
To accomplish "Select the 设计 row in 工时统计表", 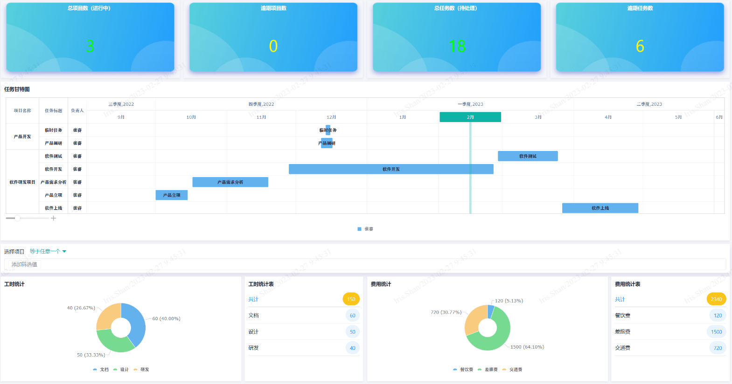I will pyautogui.click(x=304, y=332).
